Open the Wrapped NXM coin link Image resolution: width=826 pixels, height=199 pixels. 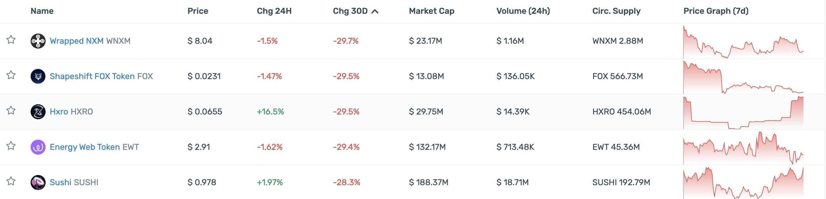(x=76, y=41)
